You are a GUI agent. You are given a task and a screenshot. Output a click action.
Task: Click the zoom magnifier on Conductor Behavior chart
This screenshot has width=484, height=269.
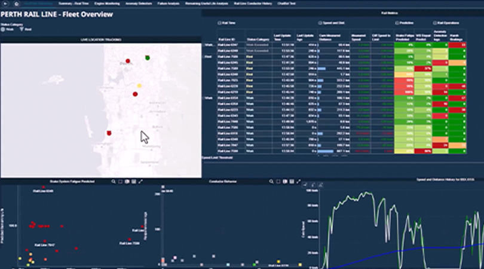click(271, 182)
